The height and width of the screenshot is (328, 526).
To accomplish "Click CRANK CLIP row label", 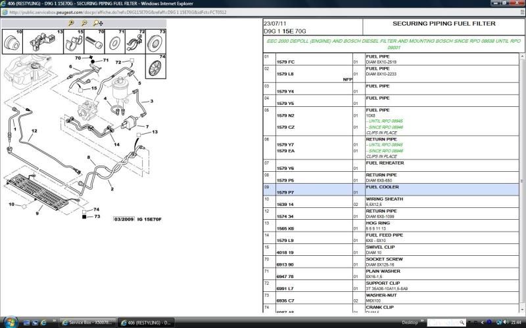I will 380,307.
